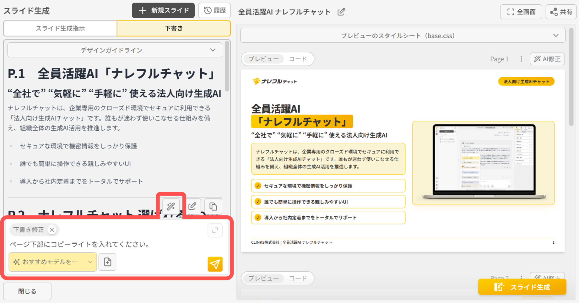Click the magic wand AI edit icon in draft

click(x=171, y=206)
